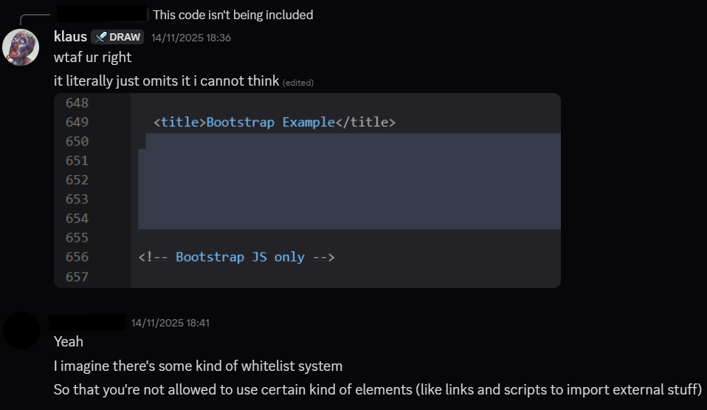
Task: Click klaus's profile avatar
Action: point(21,47)
